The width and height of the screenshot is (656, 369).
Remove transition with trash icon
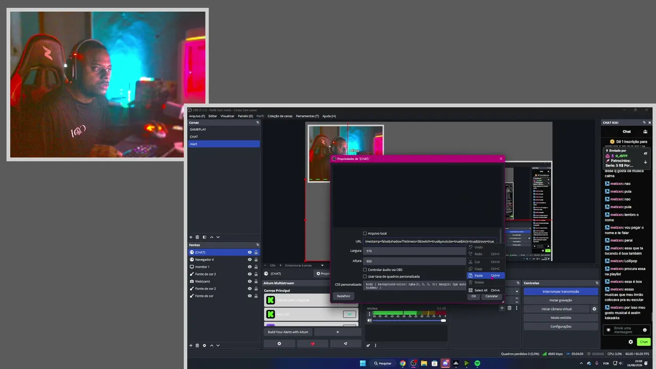(509, 308)
